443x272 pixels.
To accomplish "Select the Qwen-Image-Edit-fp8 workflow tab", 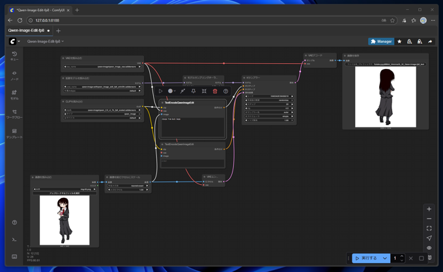I will coord(26,31).
